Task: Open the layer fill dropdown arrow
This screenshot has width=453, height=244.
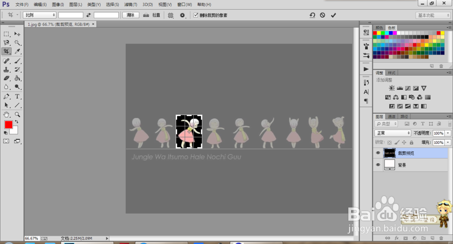Action: (448, 142)
